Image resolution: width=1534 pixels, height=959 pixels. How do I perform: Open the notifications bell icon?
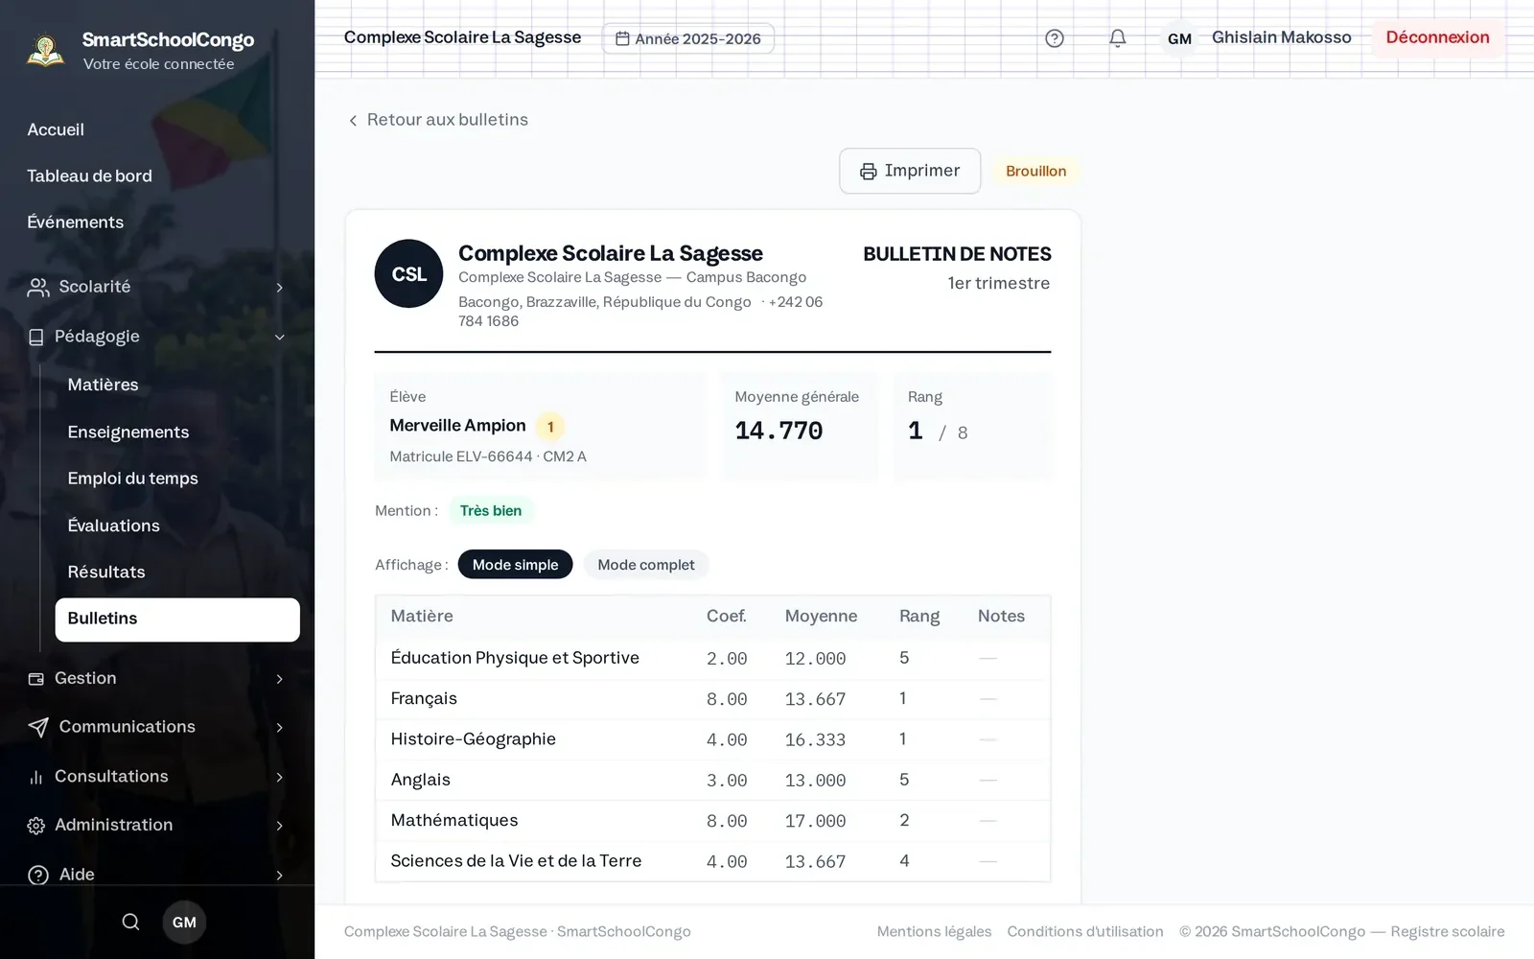click(1118, 38)
